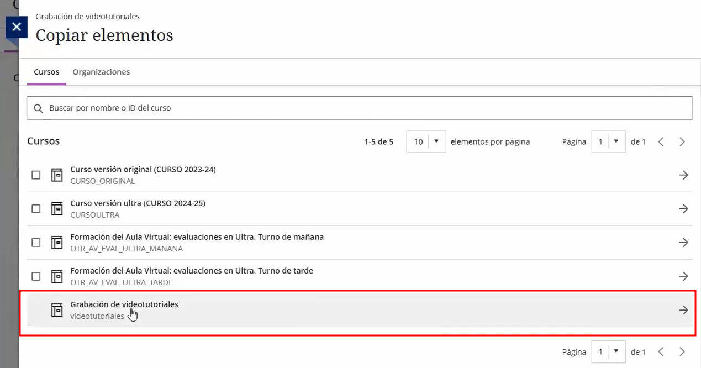The height and width of the screenshot is (368, 701).
Task: Open arrow for Curso versión ultra
Action: 683,209
